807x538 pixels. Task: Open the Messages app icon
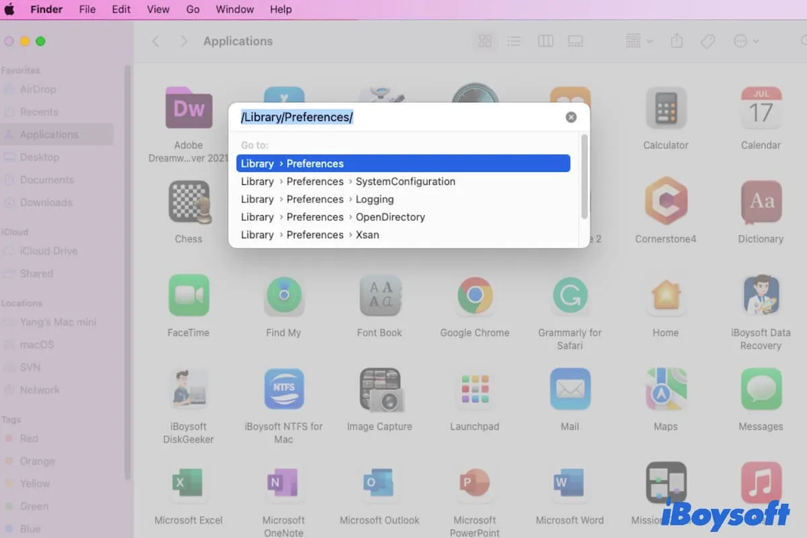pyautogui.click(x=761, y=389)
